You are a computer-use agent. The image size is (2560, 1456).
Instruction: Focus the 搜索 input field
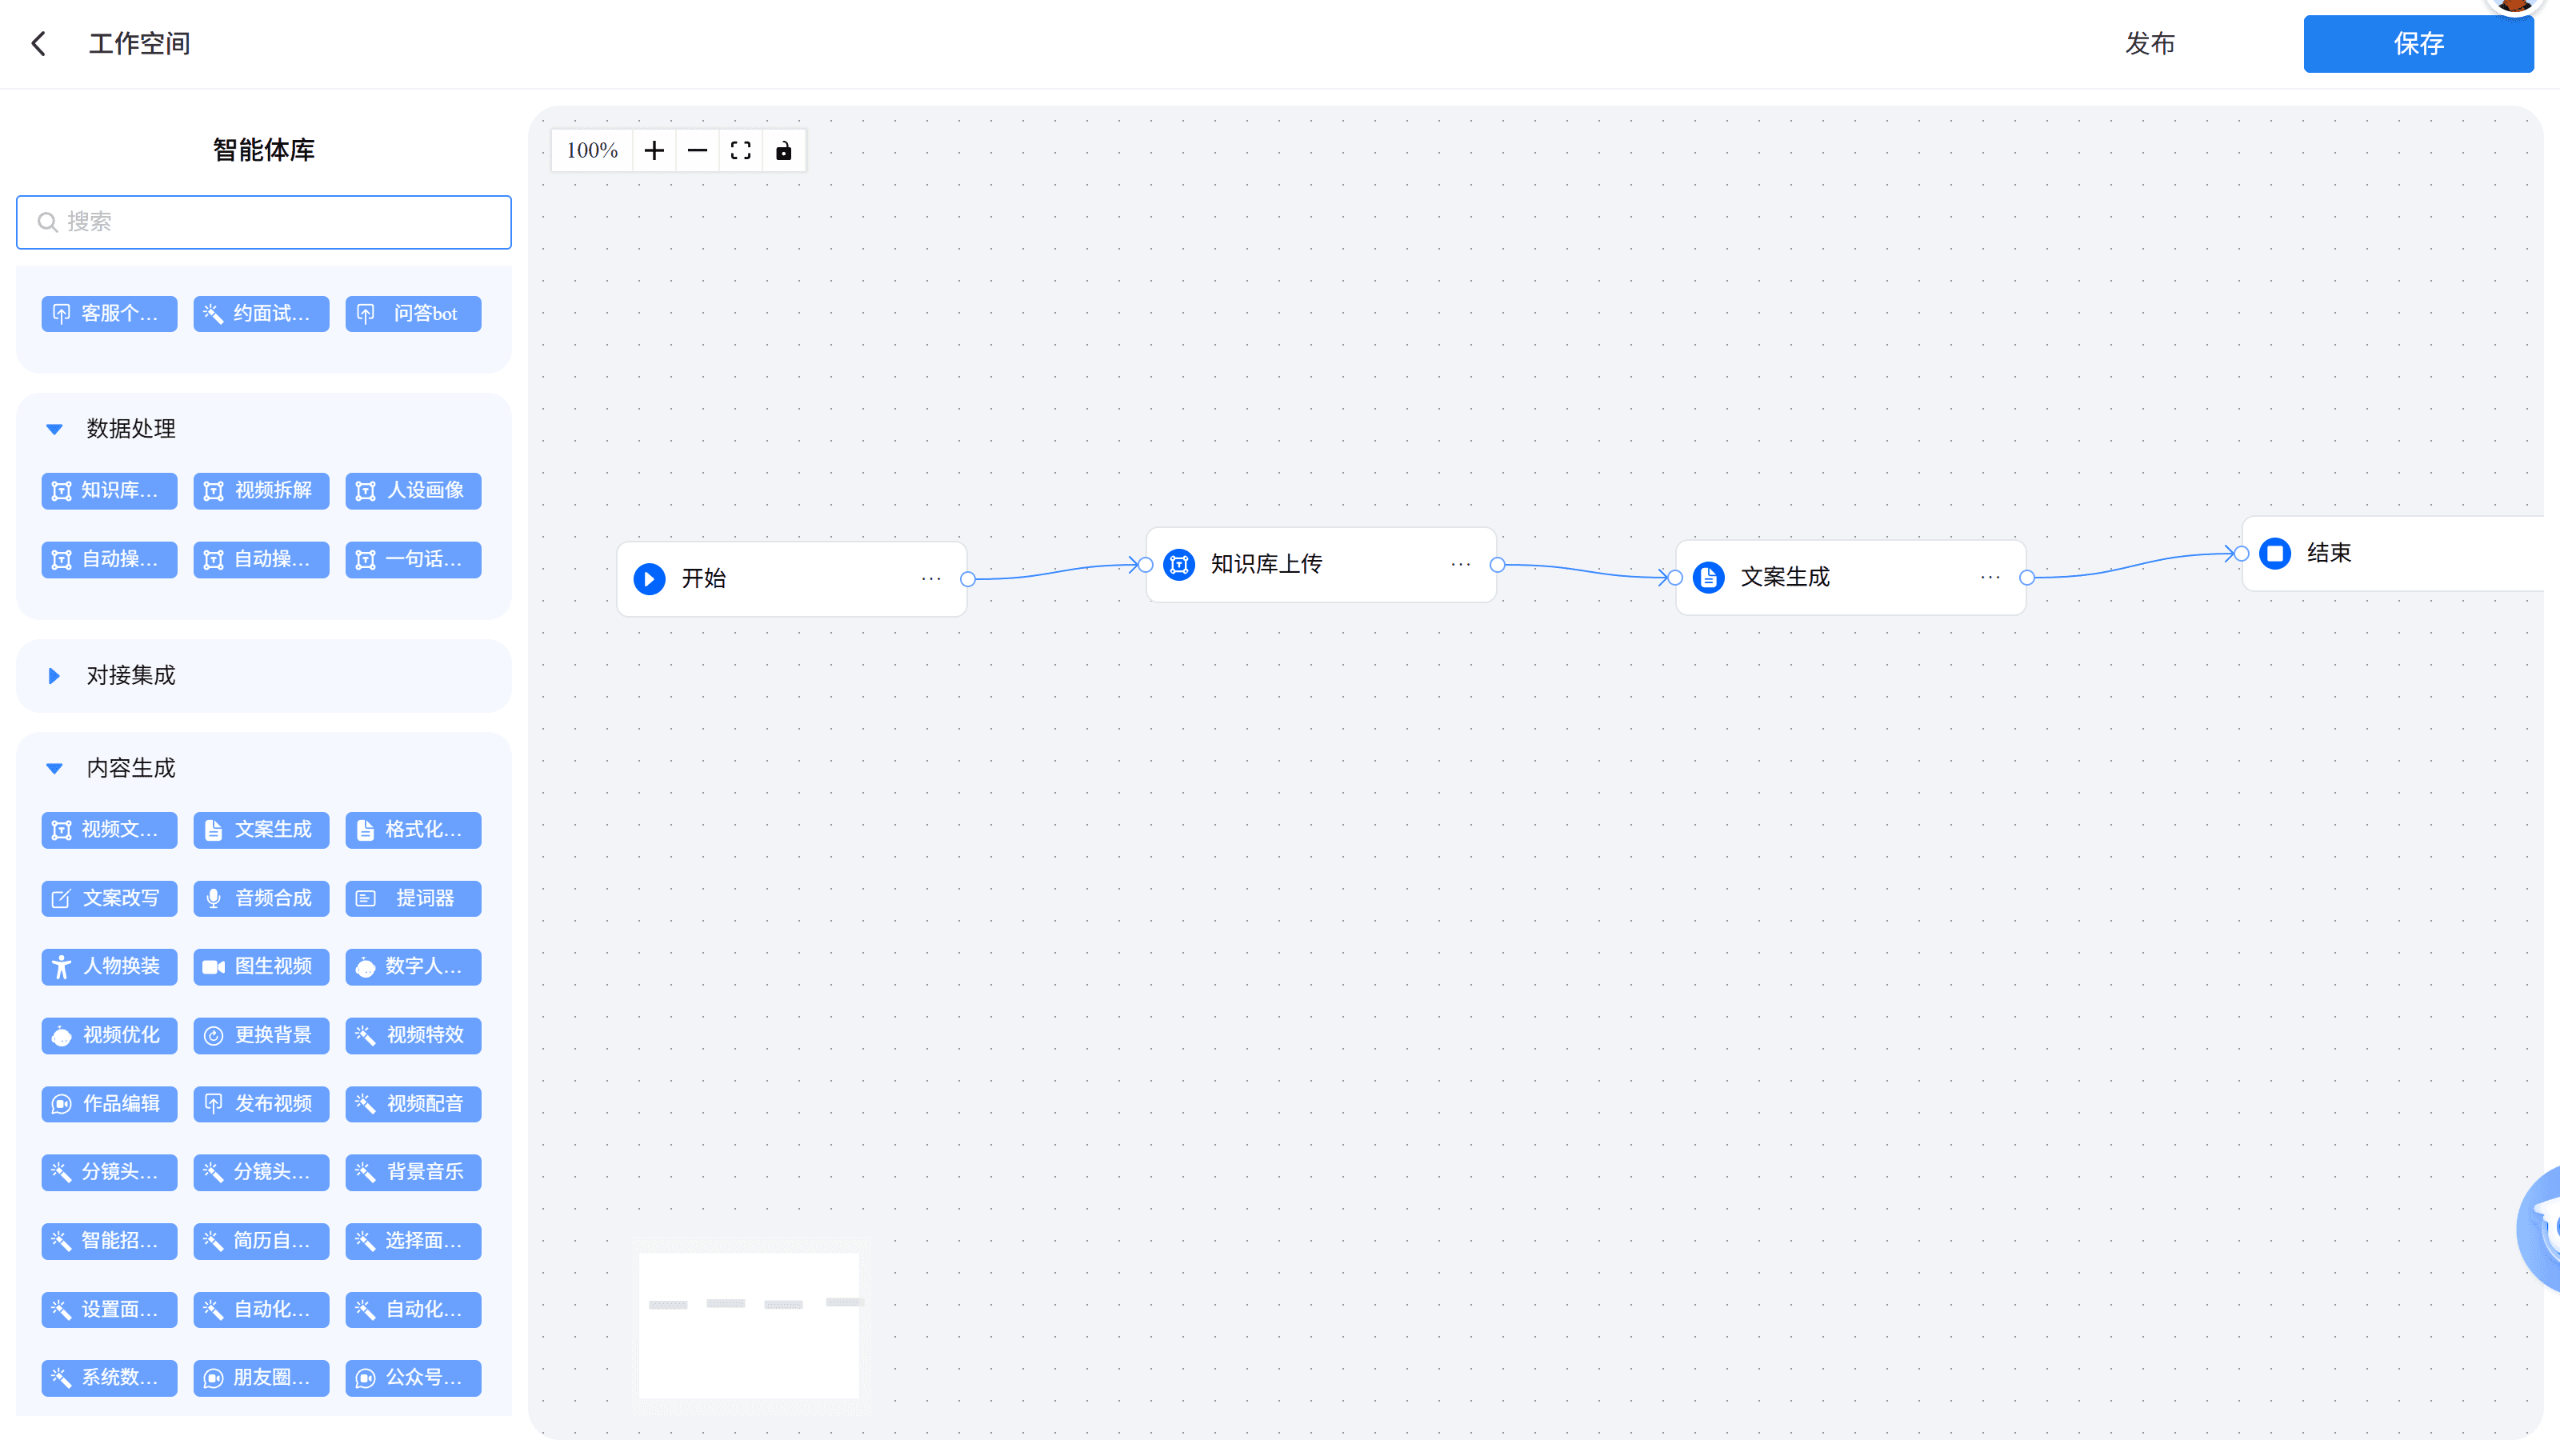pyautogui.click(x=264, y=222)
